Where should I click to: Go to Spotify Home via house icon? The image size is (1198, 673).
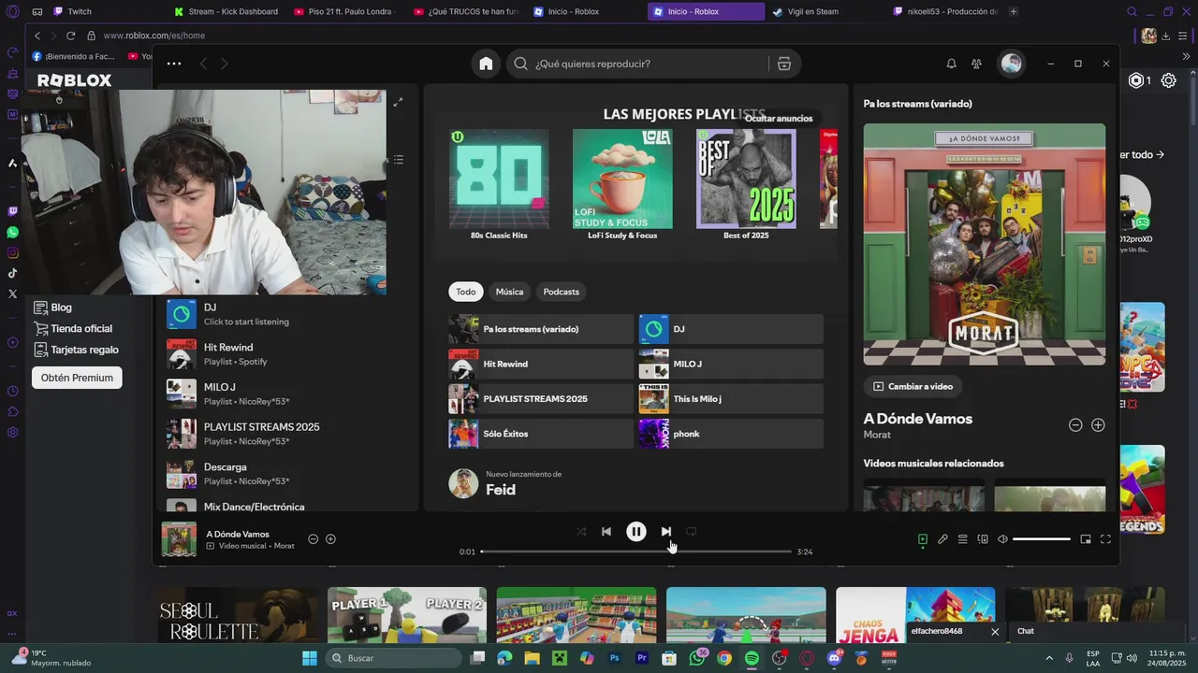point(486,64)
